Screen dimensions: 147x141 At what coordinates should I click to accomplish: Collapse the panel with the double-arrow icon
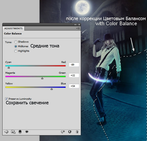pyautogui.click(x=75, y=24)
